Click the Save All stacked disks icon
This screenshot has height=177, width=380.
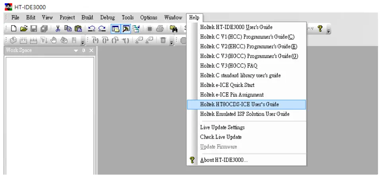click(44, 29)
